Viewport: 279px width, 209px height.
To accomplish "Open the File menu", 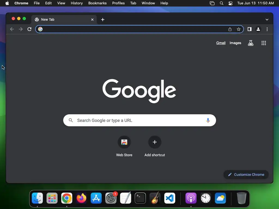I will (x=37, y=3).
